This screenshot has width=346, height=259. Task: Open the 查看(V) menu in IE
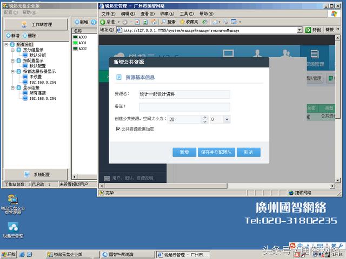[x=148, y=13]
